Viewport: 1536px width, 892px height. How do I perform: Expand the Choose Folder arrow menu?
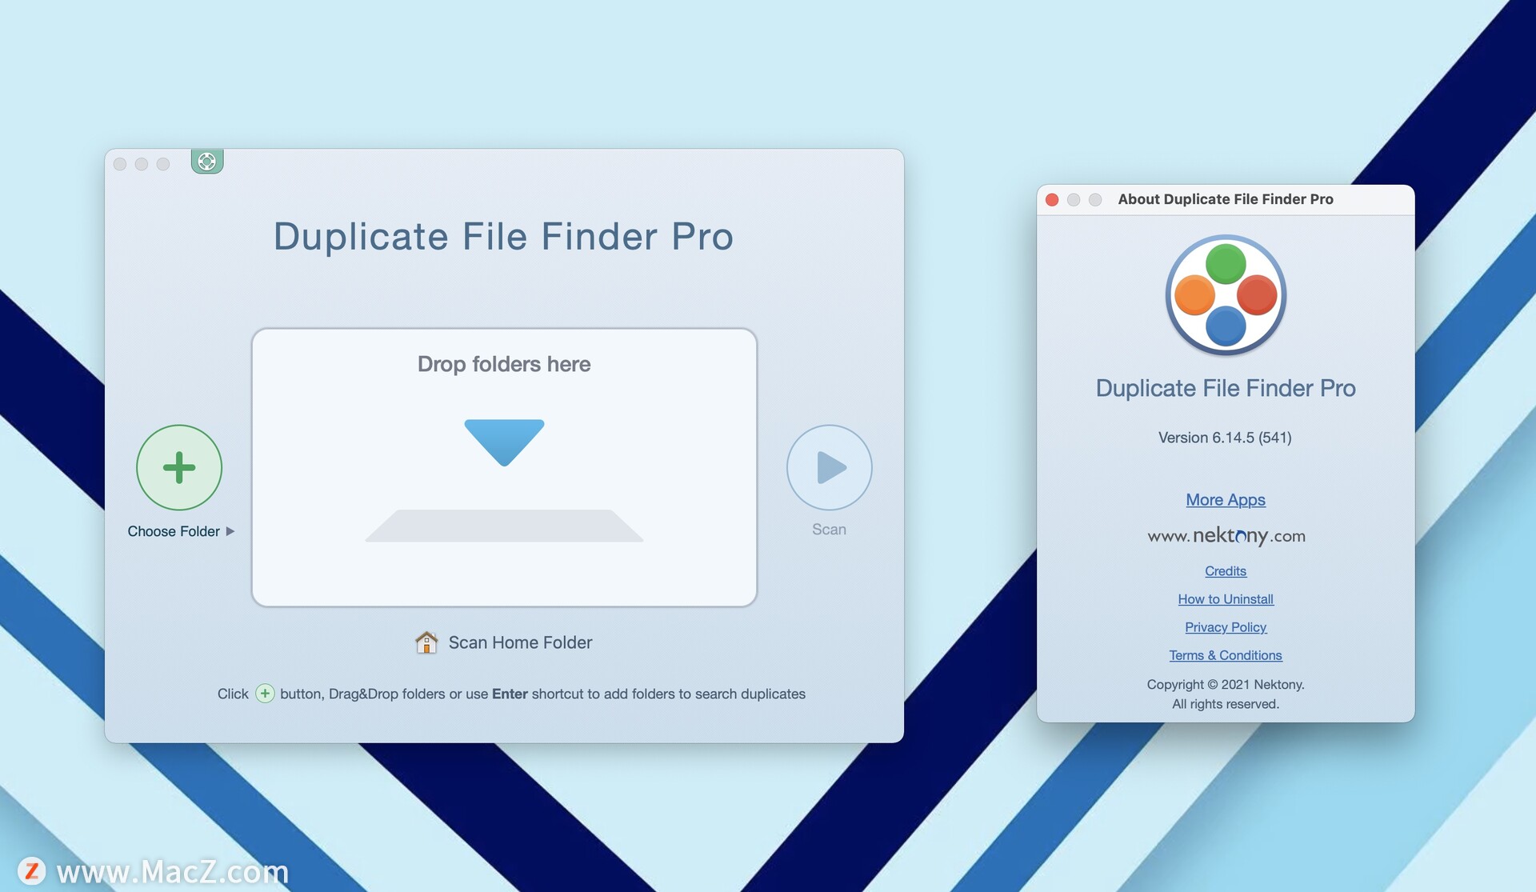click(230, 531)
